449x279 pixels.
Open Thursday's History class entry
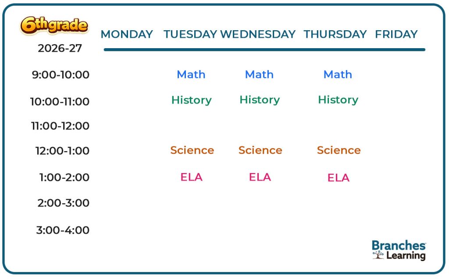[x=338, y=100]
